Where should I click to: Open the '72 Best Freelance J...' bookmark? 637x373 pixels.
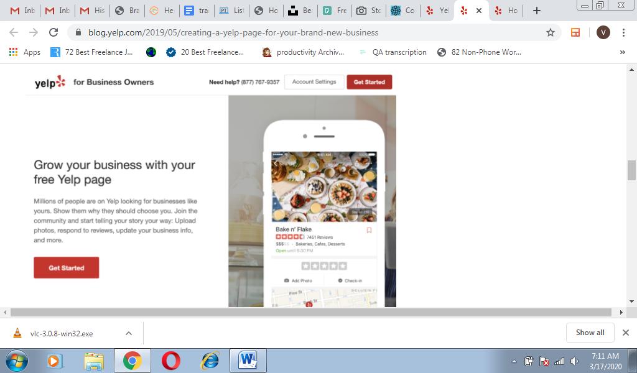[92, 52]
